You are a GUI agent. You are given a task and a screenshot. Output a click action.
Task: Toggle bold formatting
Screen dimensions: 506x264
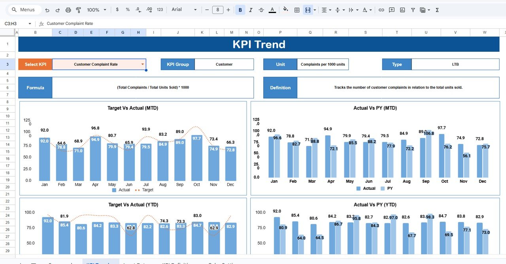coord(240,9)
